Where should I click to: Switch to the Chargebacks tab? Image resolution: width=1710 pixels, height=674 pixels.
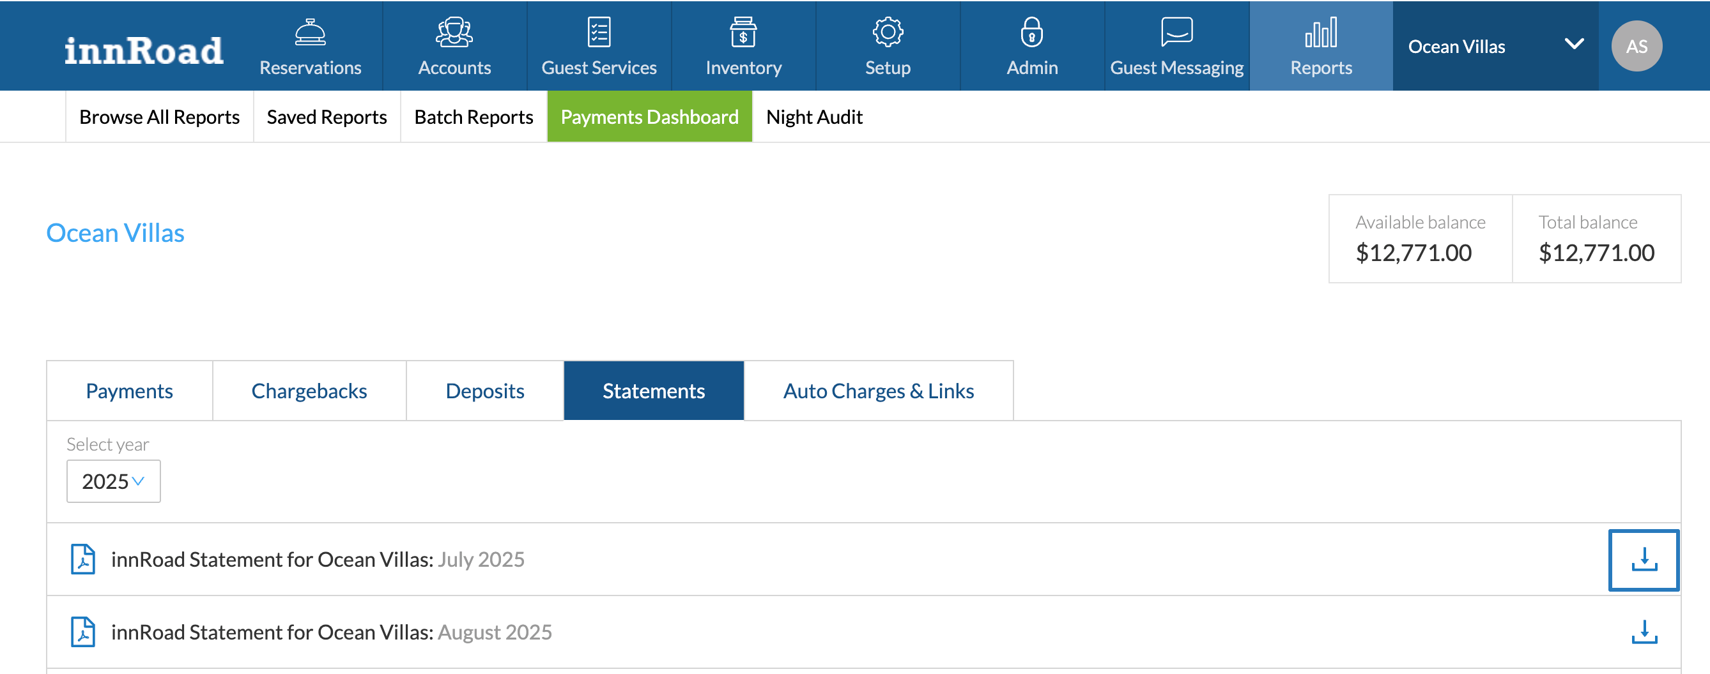309,391
